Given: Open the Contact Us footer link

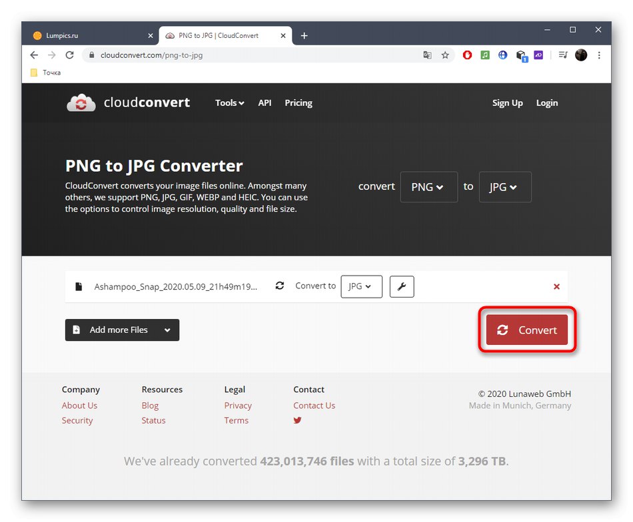Looking at the screenshot, I should [x=314, y=405].
